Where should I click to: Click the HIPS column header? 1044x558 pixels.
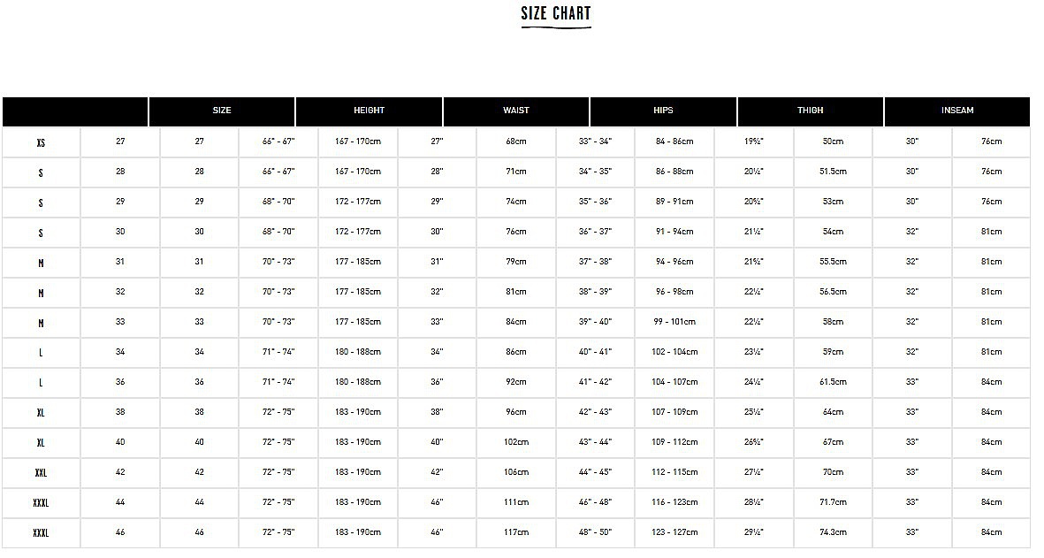663,111
